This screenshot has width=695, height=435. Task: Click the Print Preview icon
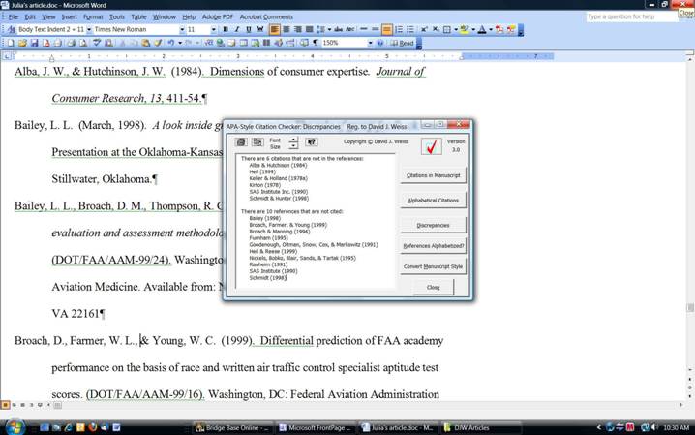point(83,43)
